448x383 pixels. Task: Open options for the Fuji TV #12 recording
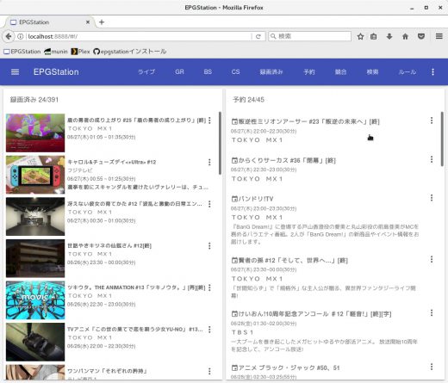tap(209, 163)
